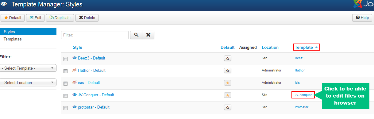Image resolution: width=374 pixels, height=119 pixels.
Task: Open the Protostar template link
Action: point(302,107)
